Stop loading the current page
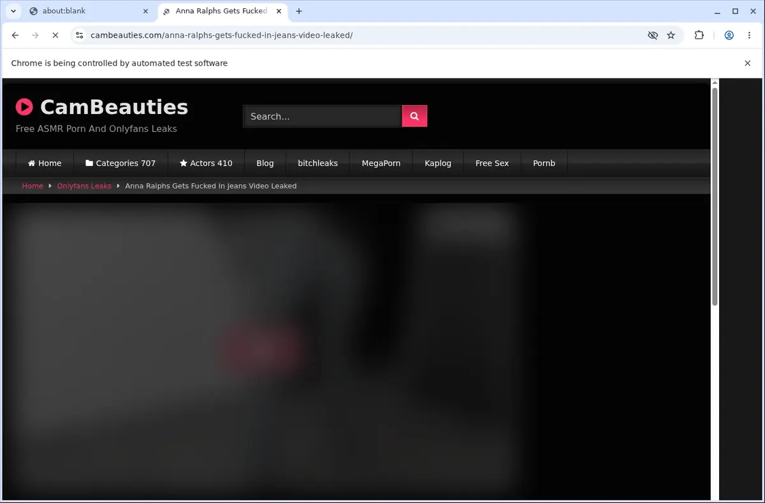The image size is (765, 503). pos(55,35)
